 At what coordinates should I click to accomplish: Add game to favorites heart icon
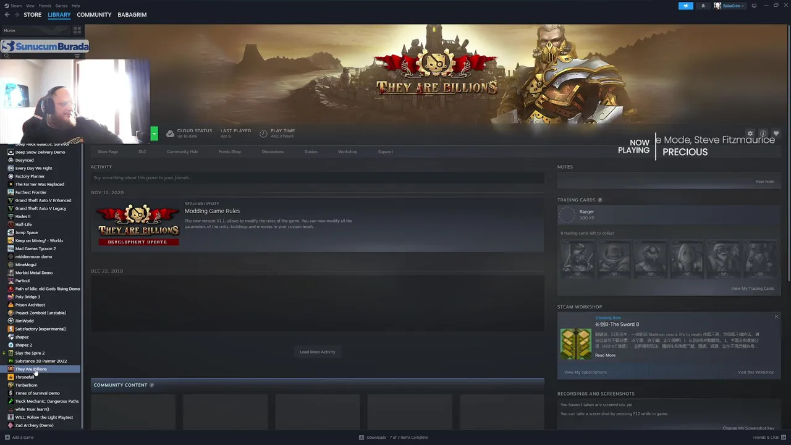[776, 133]
